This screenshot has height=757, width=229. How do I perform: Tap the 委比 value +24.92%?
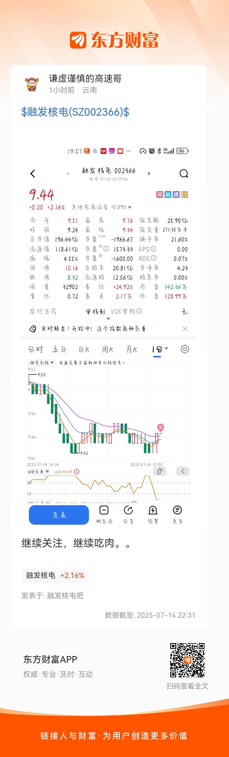click(123, 287)
